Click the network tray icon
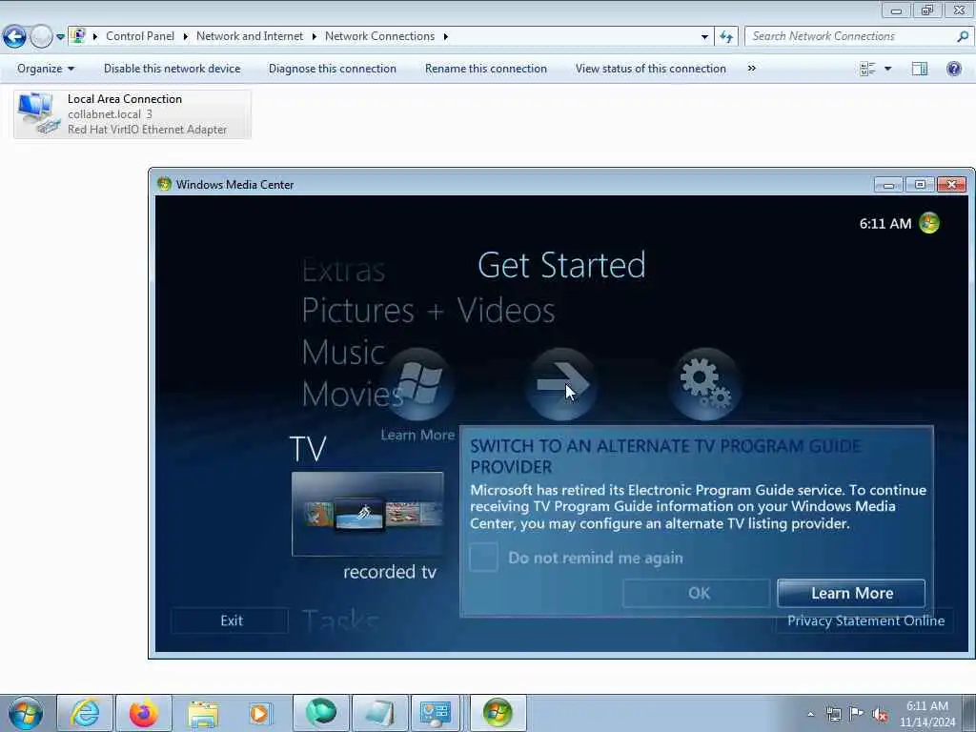Screen dimensions: 976x732 [x=833, y=714]
